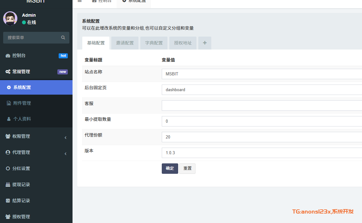Click the Admin avatar picture
362x223 pixels.
pos(10,19)
